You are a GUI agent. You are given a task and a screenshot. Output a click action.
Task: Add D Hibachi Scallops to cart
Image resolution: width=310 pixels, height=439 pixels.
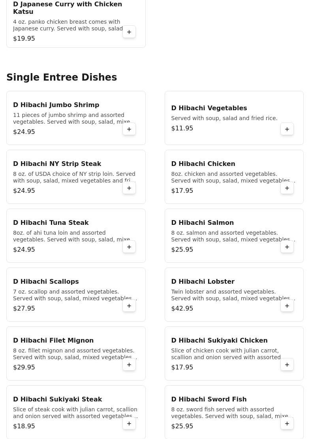click(129, 306)
